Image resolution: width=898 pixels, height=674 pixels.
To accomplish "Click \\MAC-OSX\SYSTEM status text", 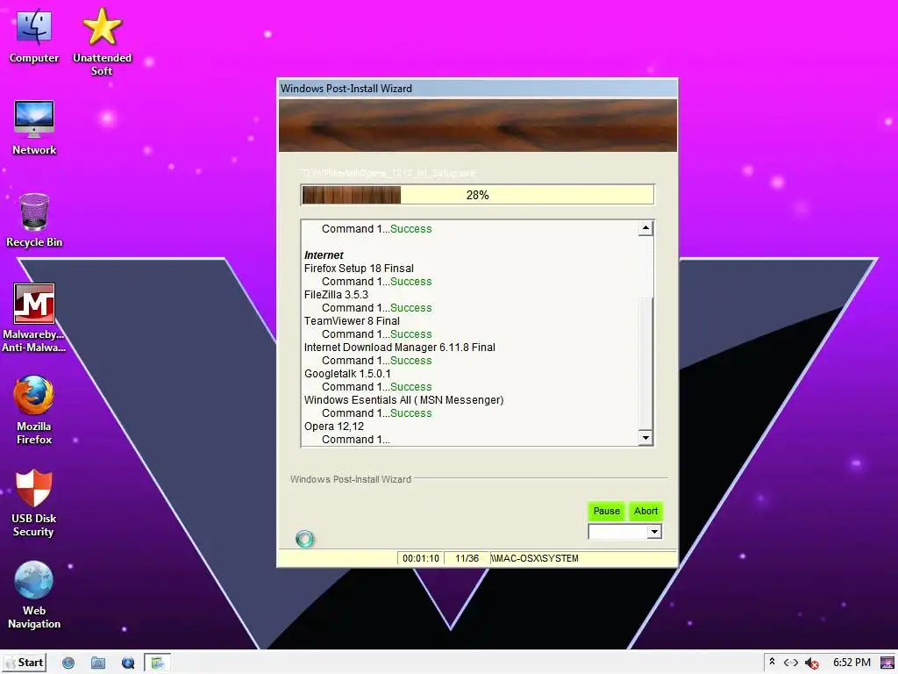I will 535,558.
